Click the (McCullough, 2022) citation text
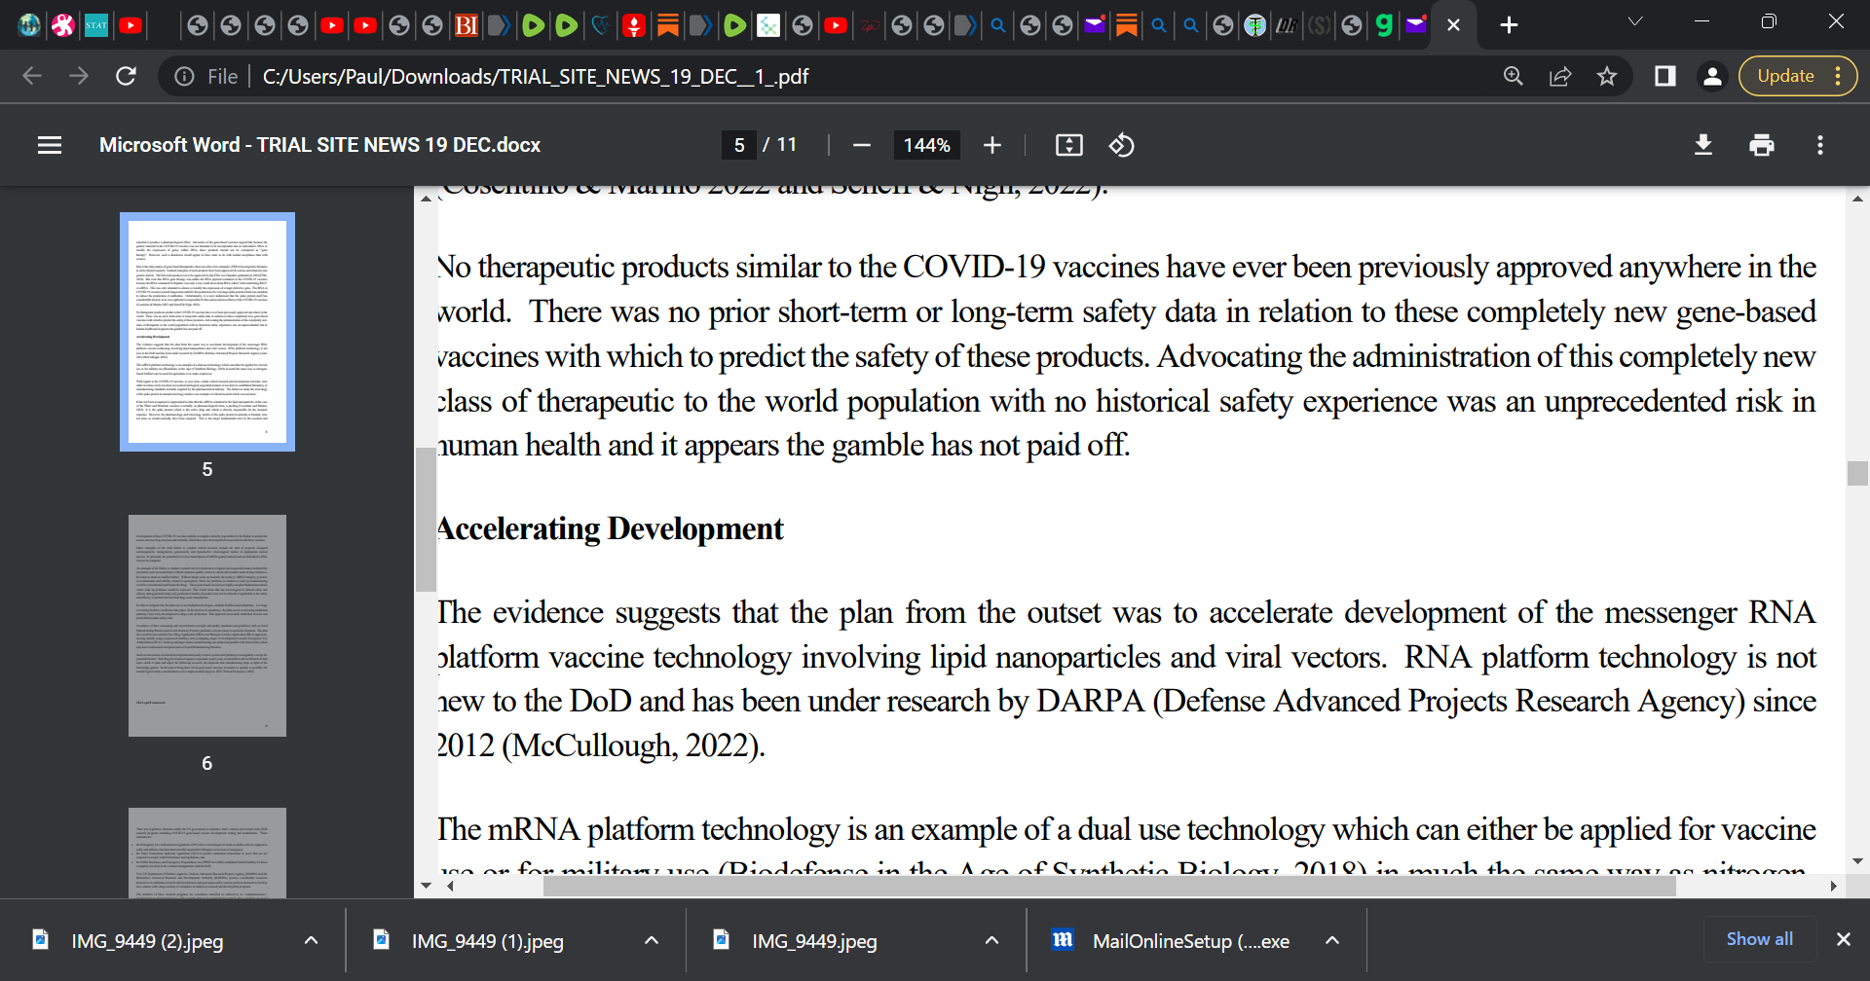The width and height of the screenshot is (1870, 981). coord(633,745)
